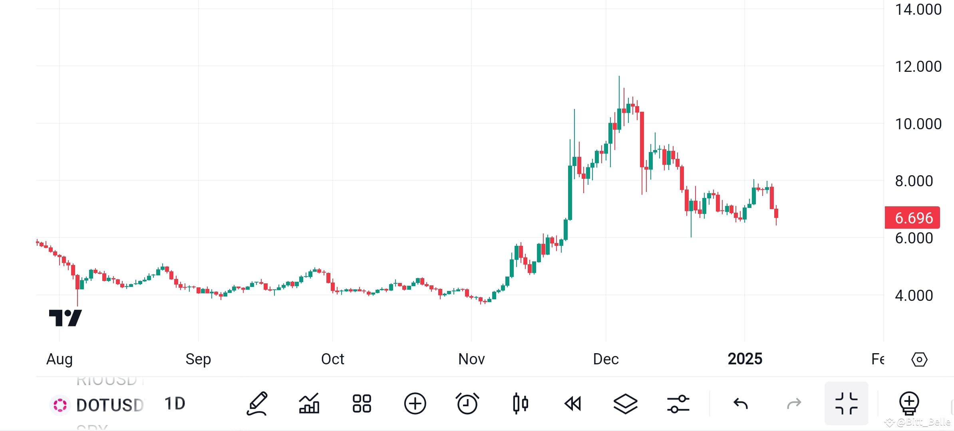The image size is (954, 431).
Task: Undo the last chart action
Action: pos(741,404)
